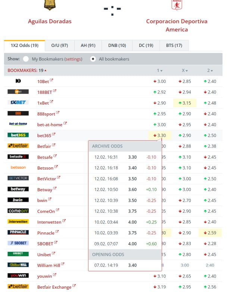
Task: Switch to the BTS (17) tab
Action: point(174,45)
